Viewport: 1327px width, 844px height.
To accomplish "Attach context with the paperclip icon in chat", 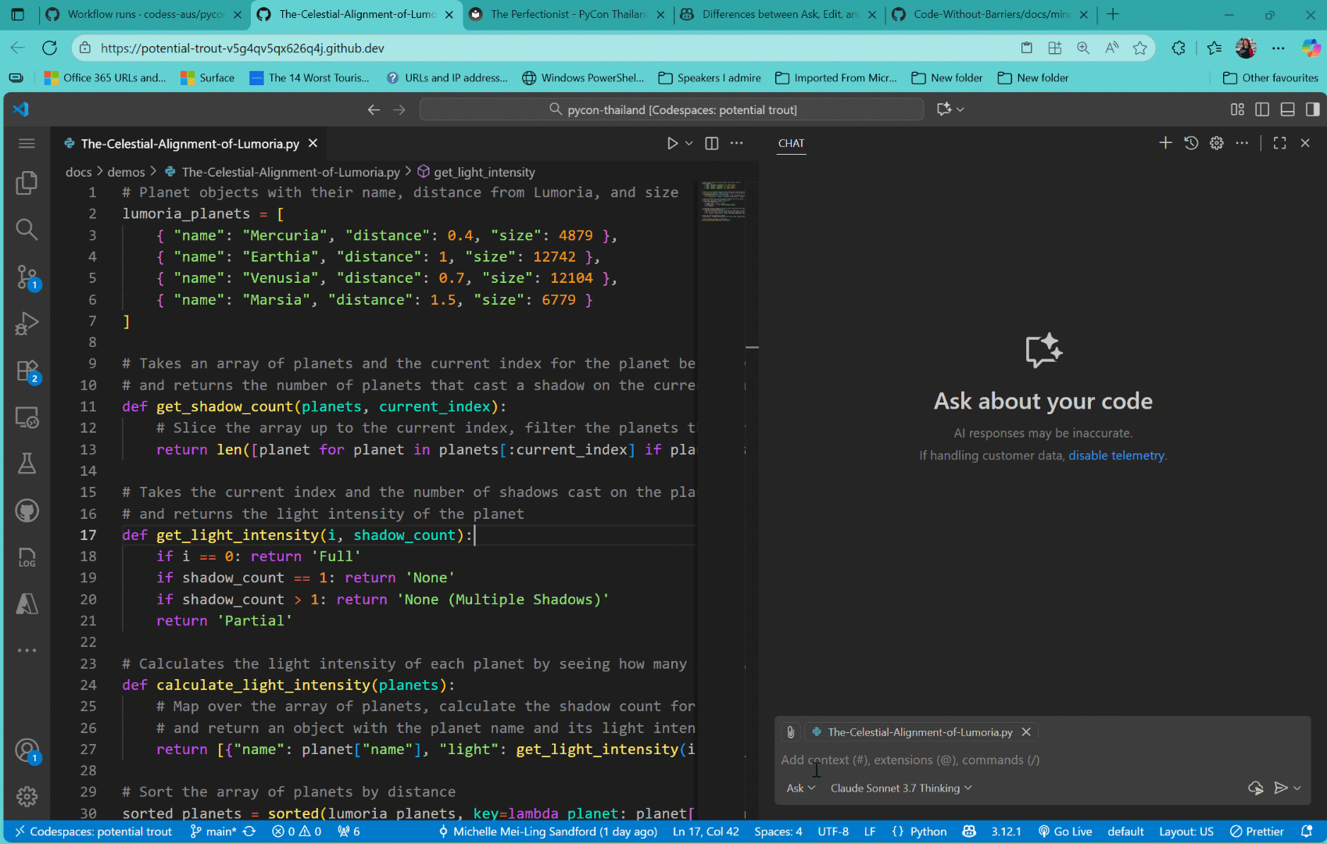I will 790,732.
